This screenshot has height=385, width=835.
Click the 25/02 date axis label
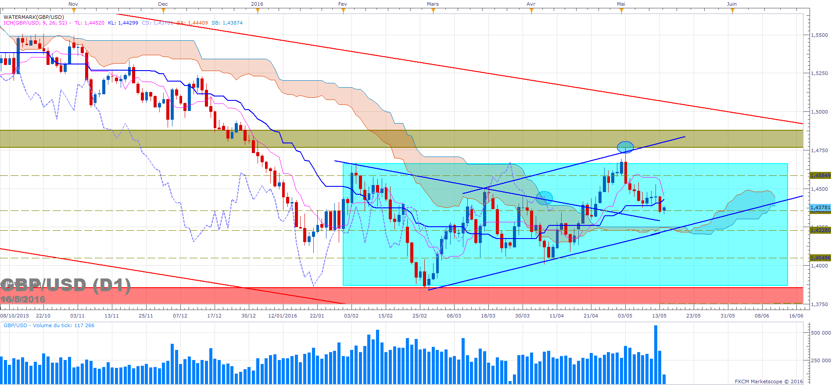click(419, 316)
